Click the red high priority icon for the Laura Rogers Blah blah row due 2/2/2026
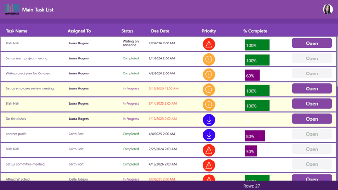The height and width of the screenshot is (190, 338). [x=209, y=44]
